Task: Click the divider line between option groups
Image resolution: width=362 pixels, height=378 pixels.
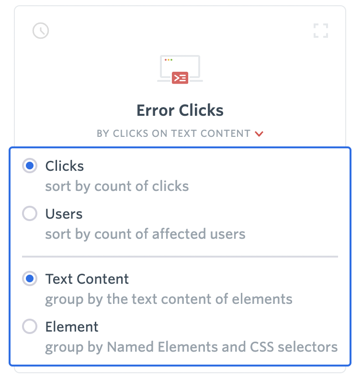Action: [x=180, y=256]
